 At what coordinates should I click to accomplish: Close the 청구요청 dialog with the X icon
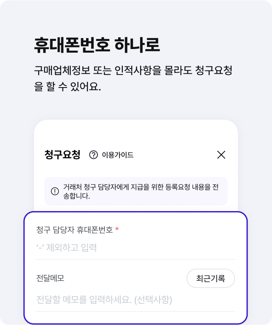(221, 155)
